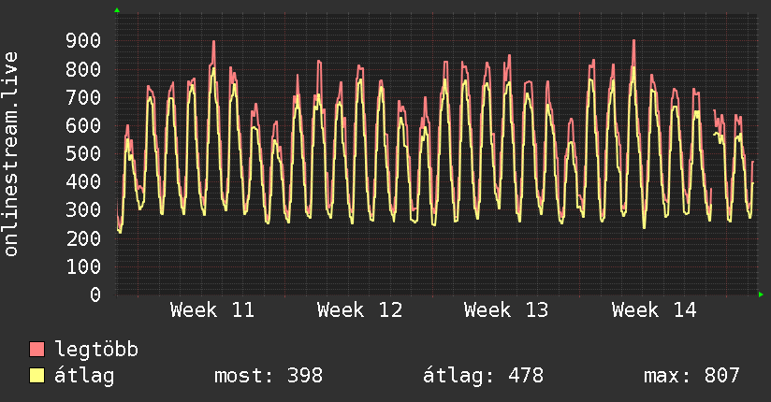This screenshot has height=402, width=771.
Task: Click the onlinestream.live vertical axis title
Action: click(11, 154)
